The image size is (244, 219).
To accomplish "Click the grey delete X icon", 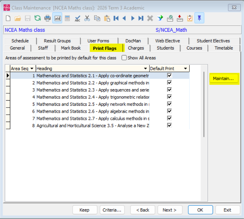I will [x=150, y=18].
